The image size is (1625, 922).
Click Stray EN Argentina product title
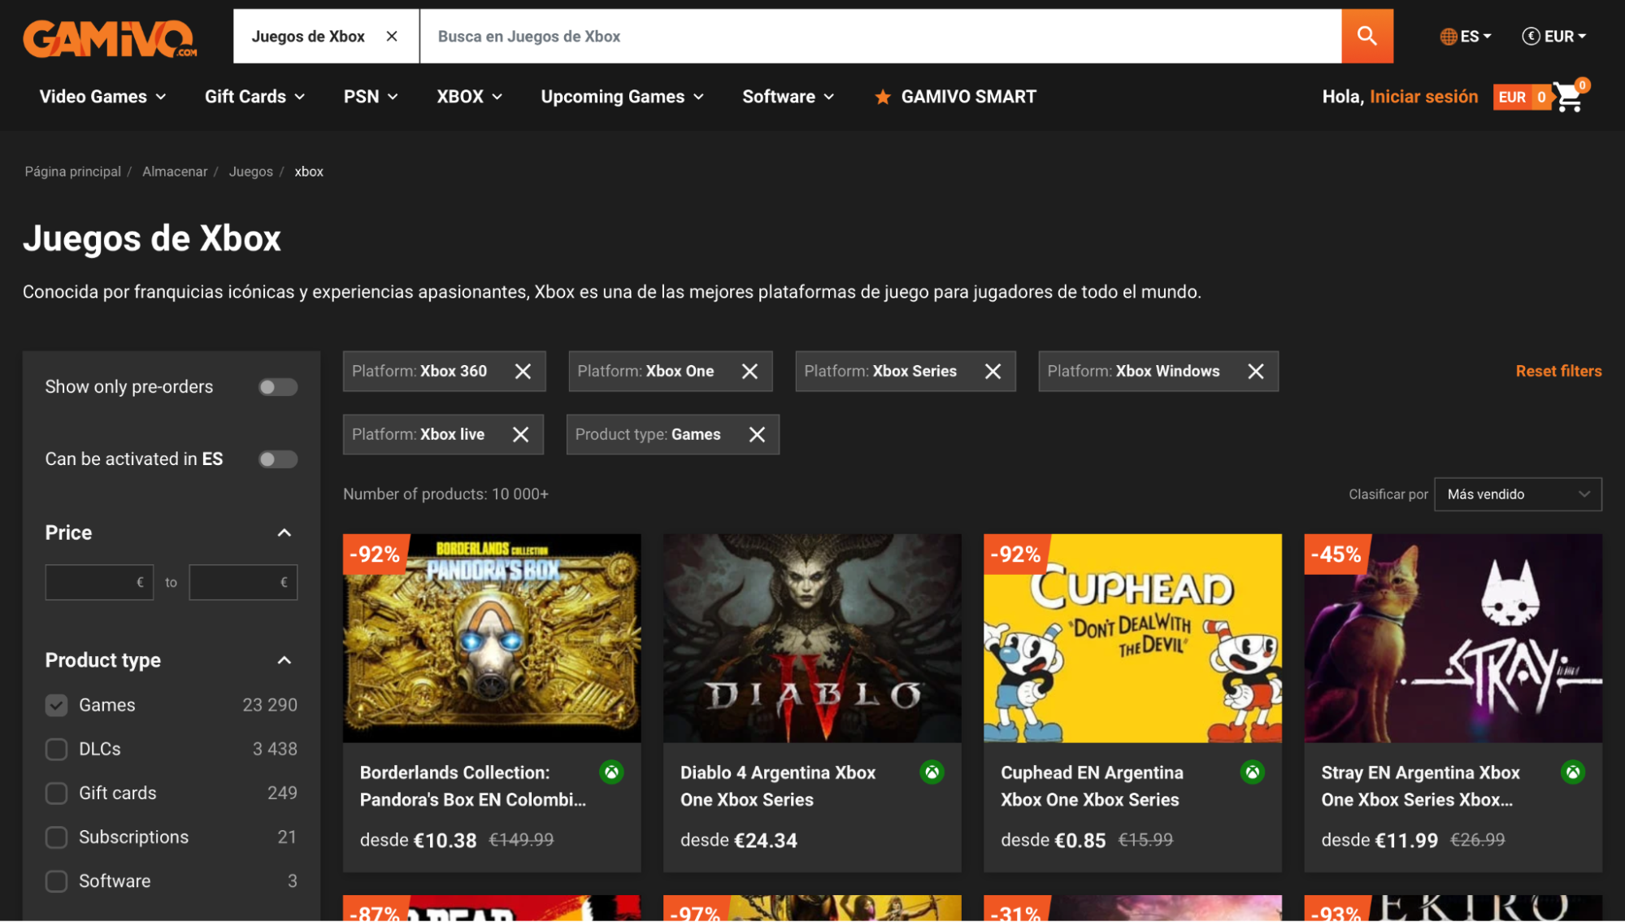tap(1420, 786)
